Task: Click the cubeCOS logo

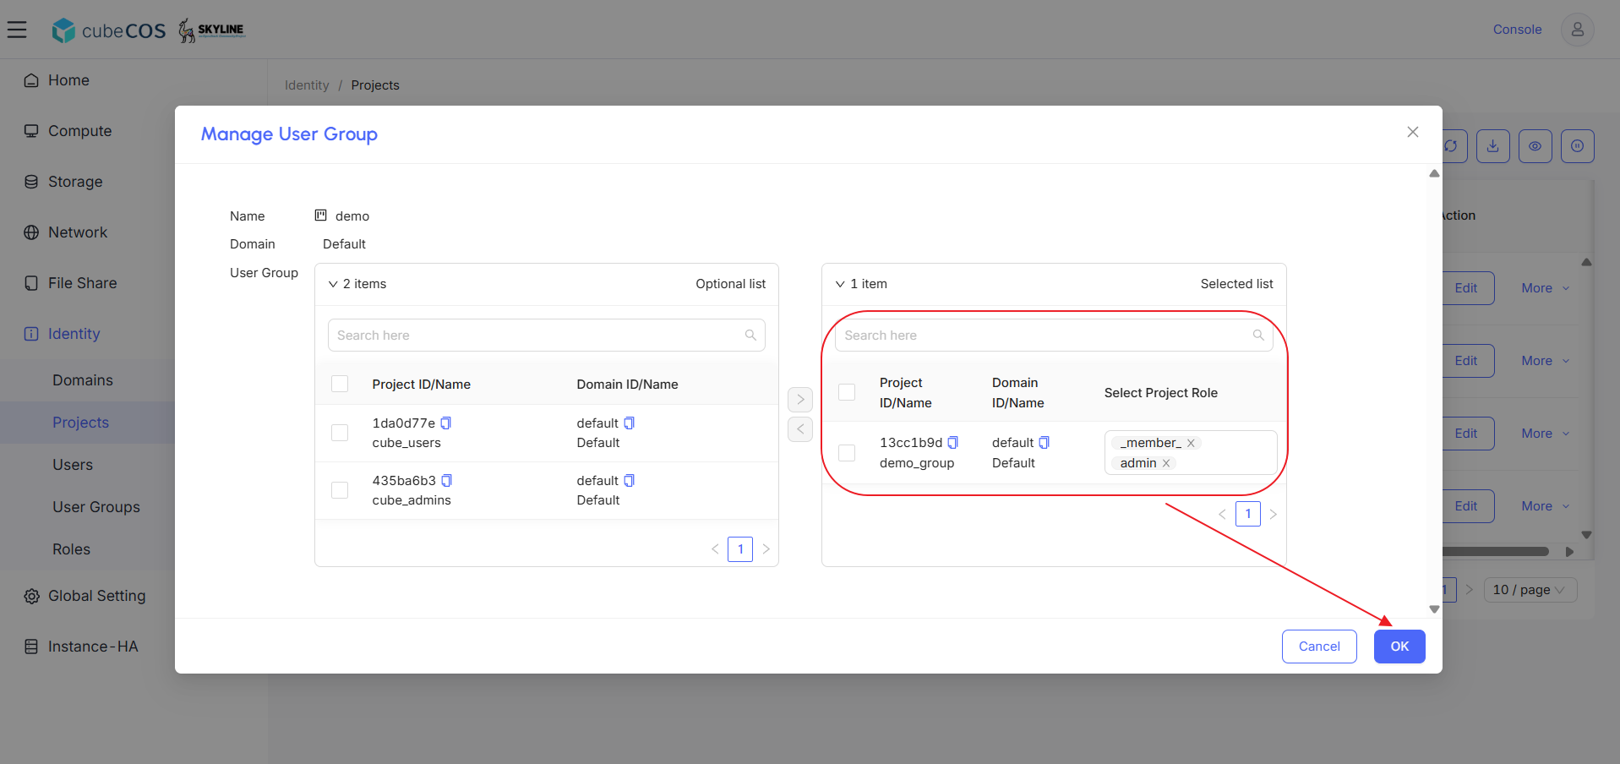Action: [109, 30]
